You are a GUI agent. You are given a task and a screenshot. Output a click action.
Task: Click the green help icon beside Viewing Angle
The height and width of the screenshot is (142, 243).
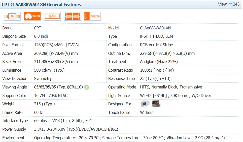87,87
